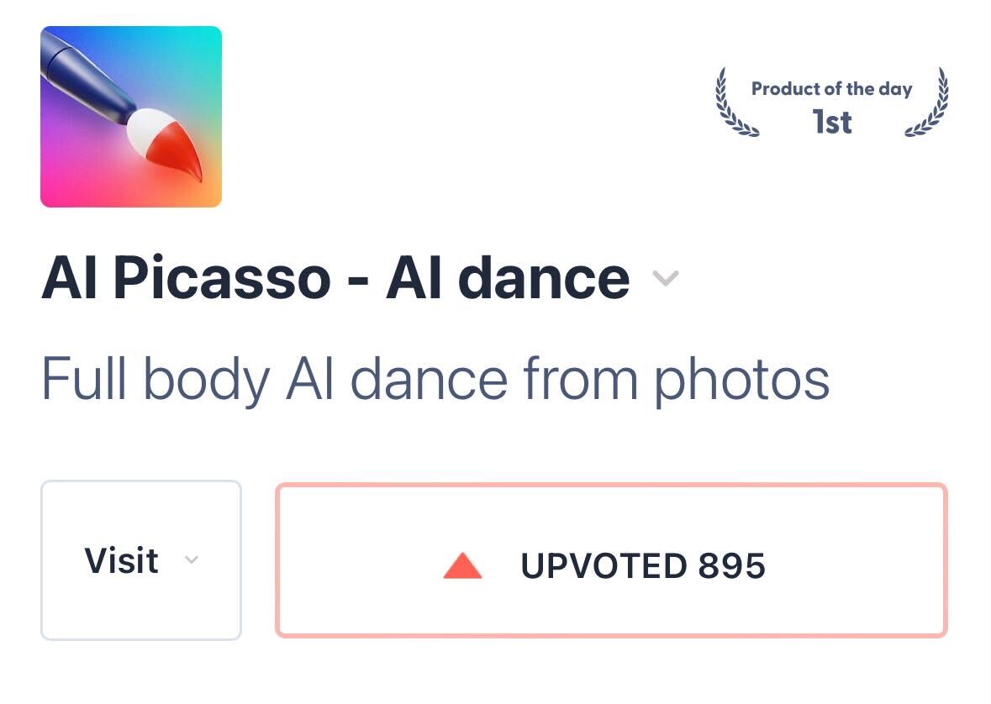Toggle the UPVOTED 895 button off

pos(611,560)
